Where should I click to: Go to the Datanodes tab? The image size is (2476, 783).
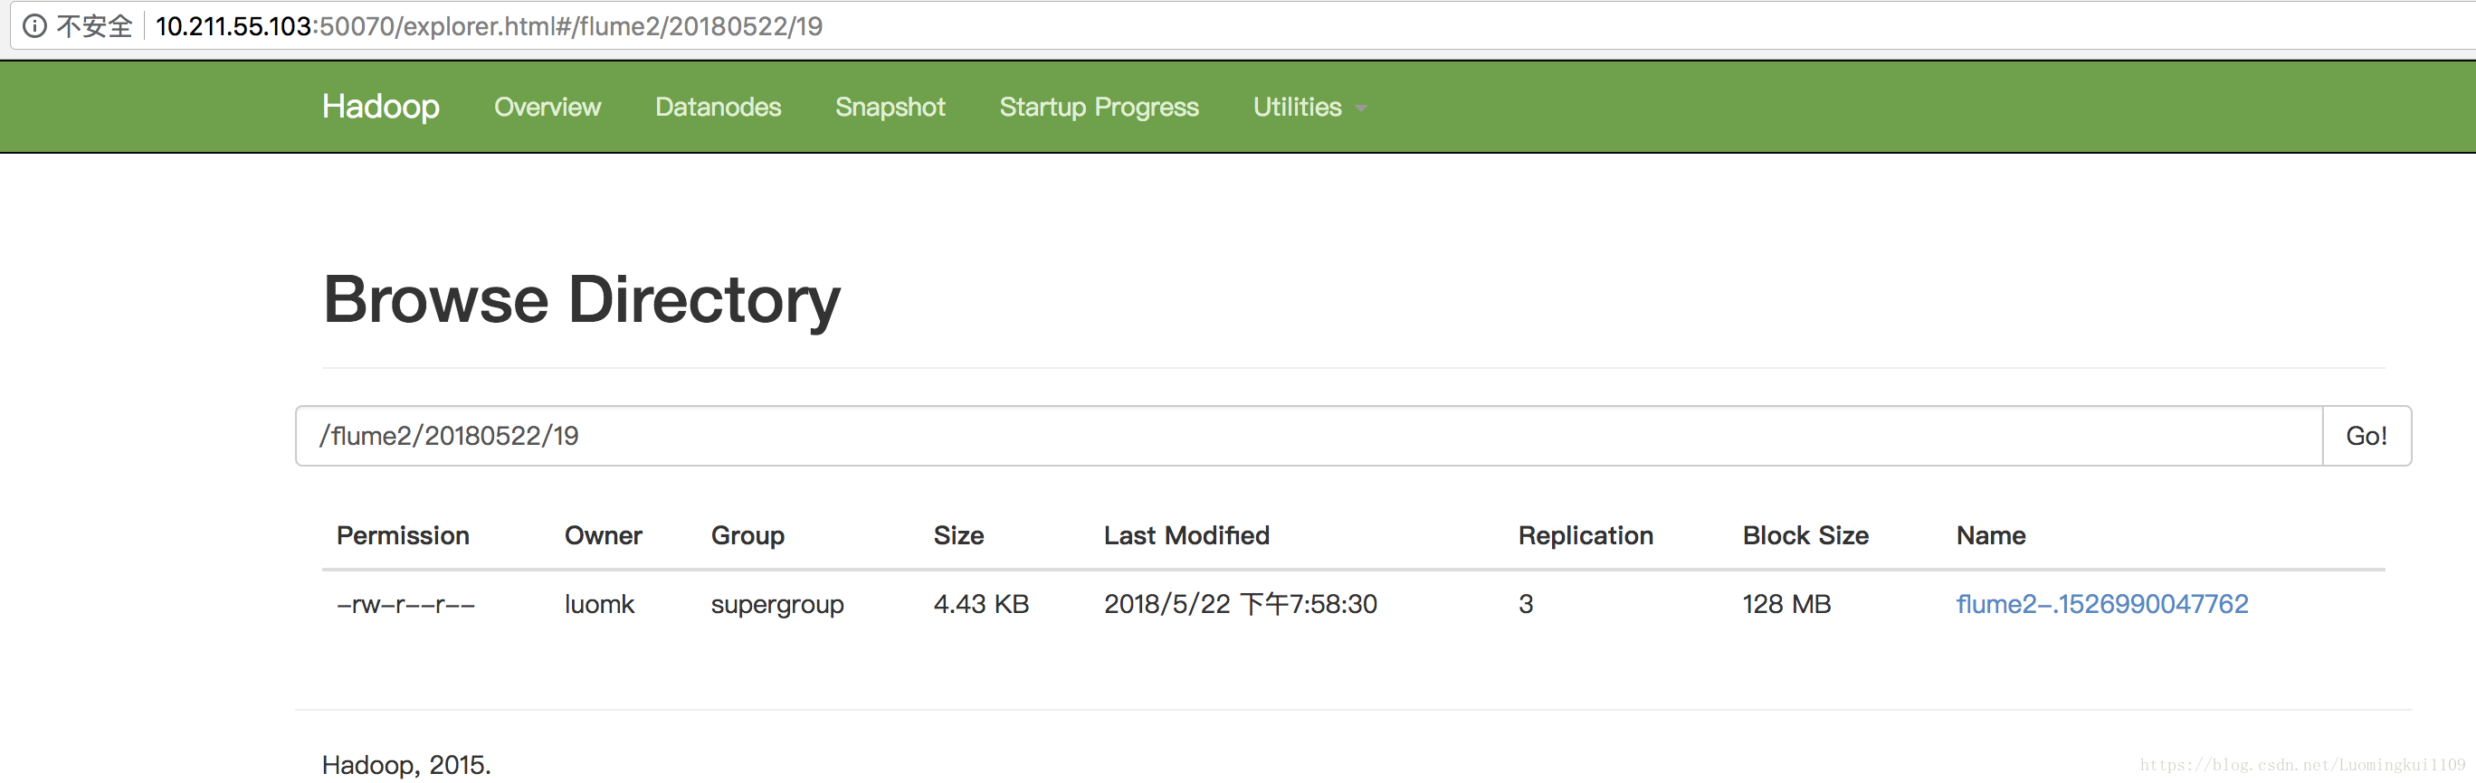pos(718,107)
